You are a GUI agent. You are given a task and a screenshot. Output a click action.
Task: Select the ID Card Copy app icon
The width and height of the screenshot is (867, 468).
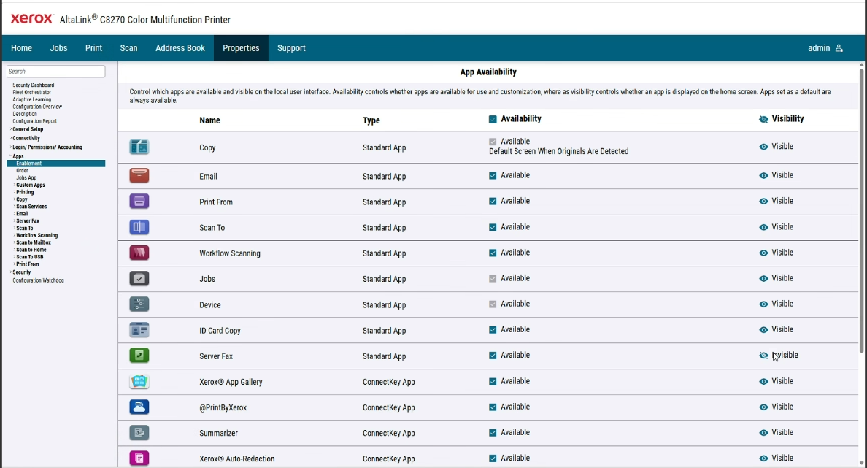coord(139,330)
